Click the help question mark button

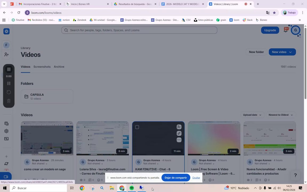[295, 175]
